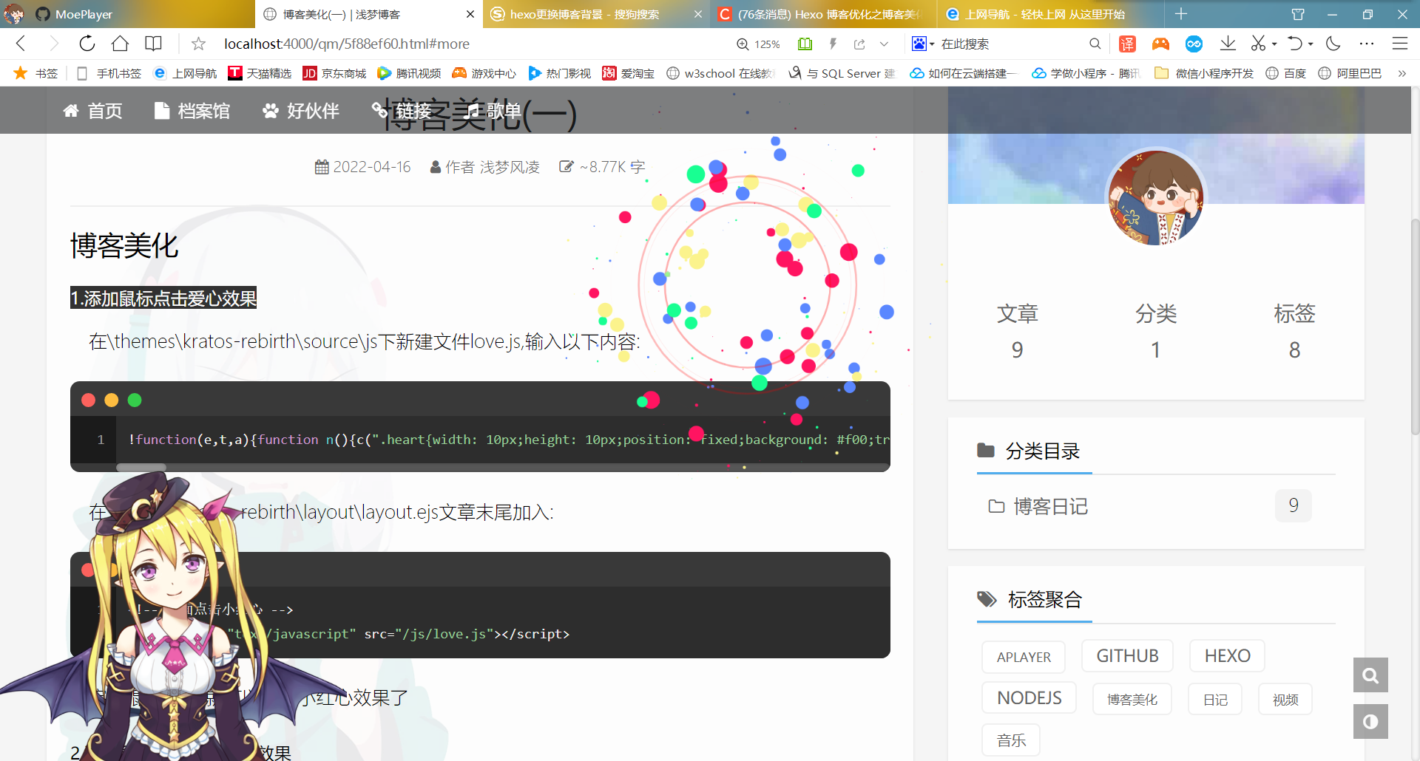The width and height of the screenshot is (1420, 761).
Task: Open the blue infinity extension icon
Action: [1194, 44]
